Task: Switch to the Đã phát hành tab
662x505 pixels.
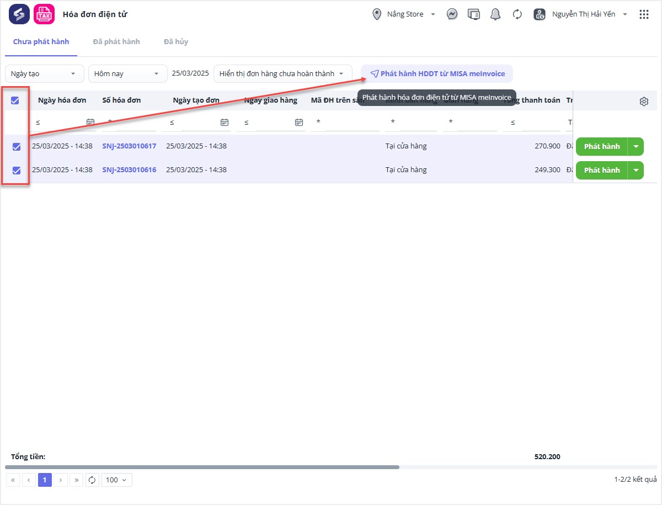Action: coord(116,42)
